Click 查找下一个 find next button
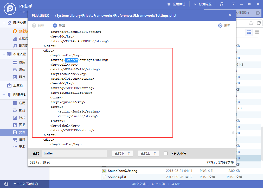The image size is (263, 188). click(123, 153)
